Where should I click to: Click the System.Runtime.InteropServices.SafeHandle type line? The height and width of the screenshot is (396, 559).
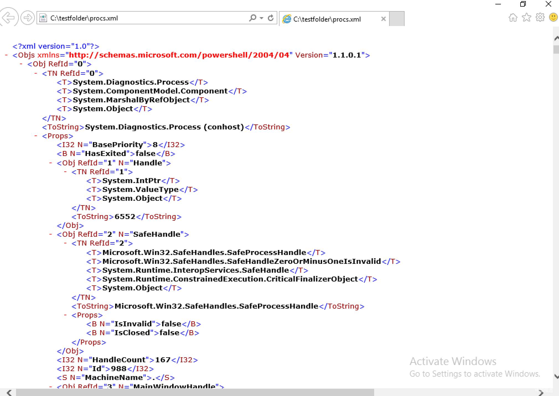click(197, 270)
